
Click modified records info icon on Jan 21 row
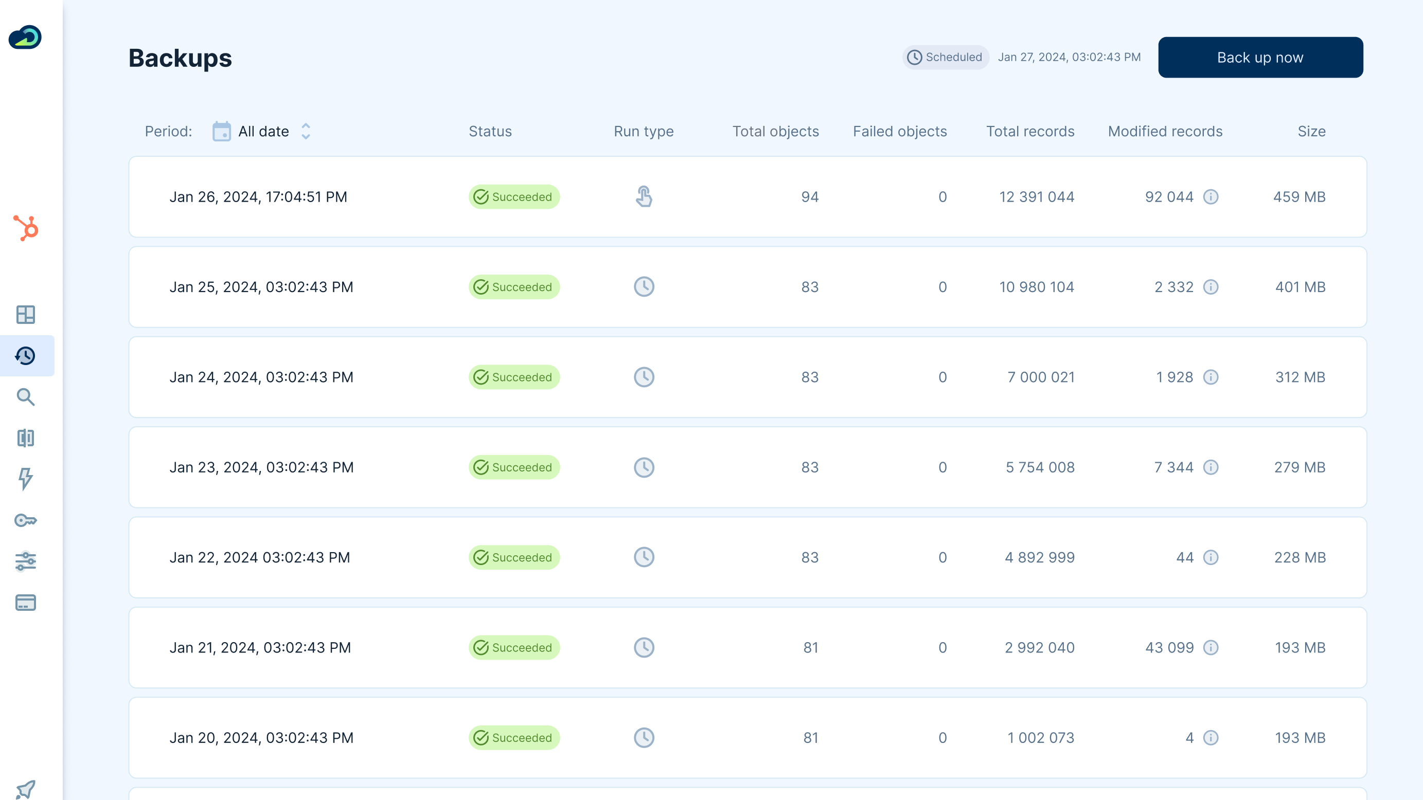coord(1211,648)
